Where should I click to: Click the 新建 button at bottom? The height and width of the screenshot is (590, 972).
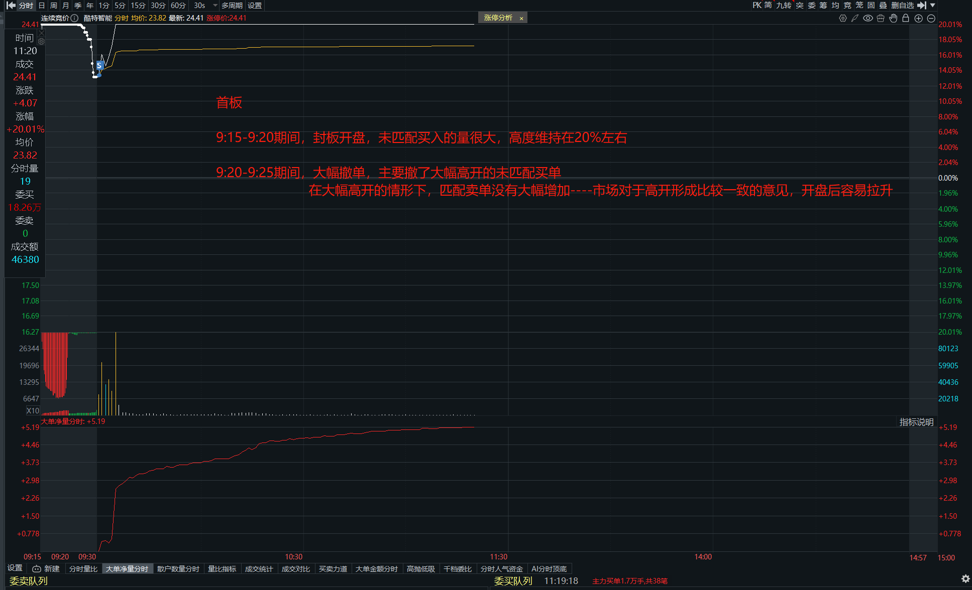tap(46, 569)
